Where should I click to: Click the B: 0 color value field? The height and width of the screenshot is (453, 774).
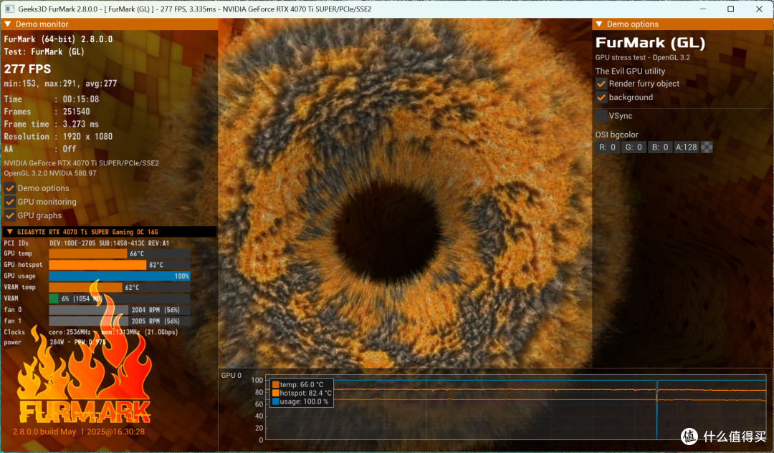pos(660,147)
